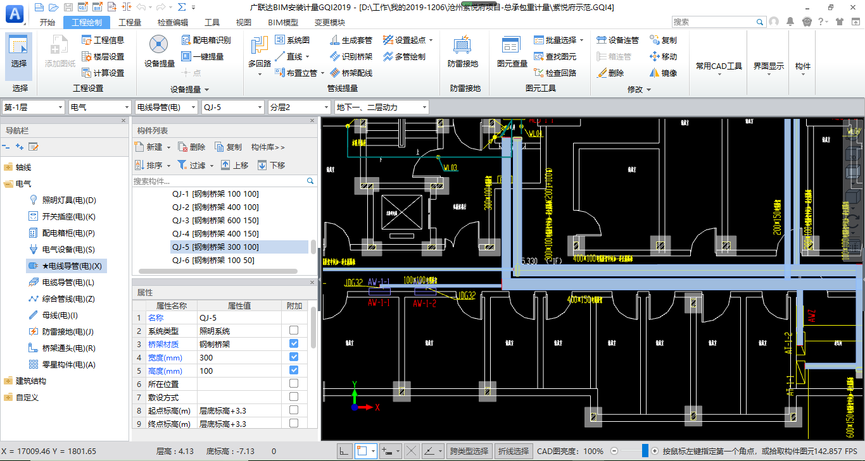
Task: Check 附加 checkbox for 终点标高(m) row
Action: [x=294, y=424]
